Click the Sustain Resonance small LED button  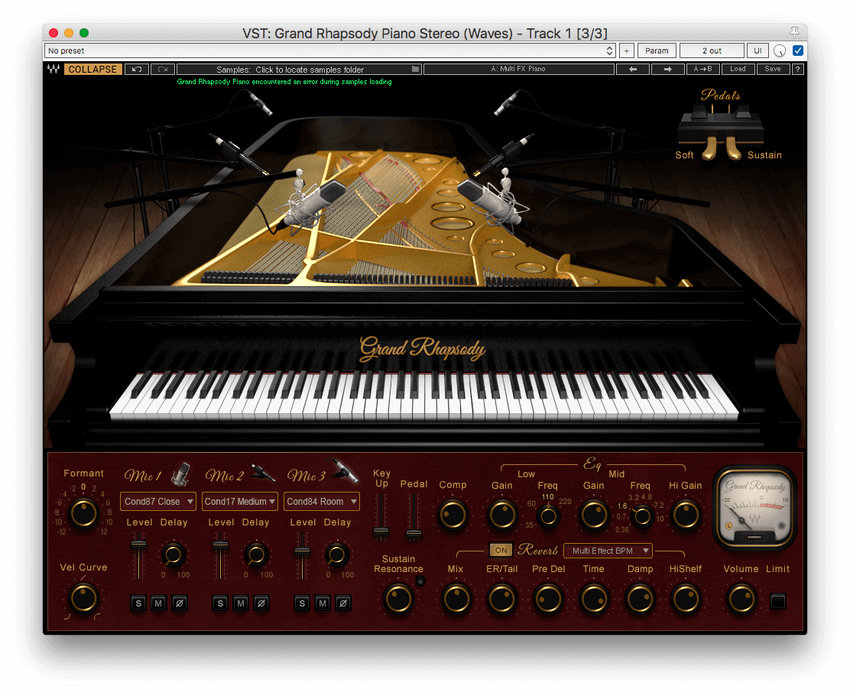tap(420, 581)
